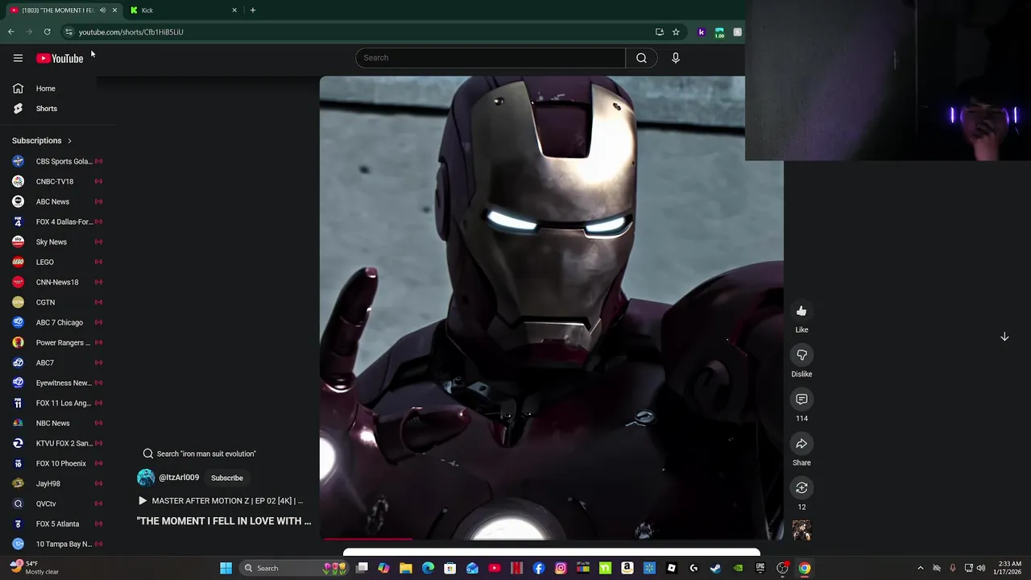Viewport: 1031px width, 580px height.
Task: Open Netflix from taskbar
Action: [516, 568]
